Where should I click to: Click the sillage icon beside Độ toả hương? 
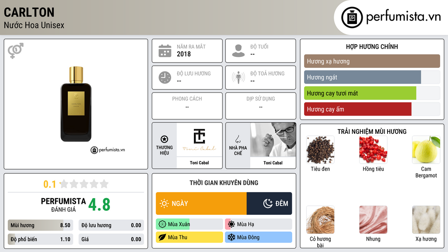tap(238, 77)
